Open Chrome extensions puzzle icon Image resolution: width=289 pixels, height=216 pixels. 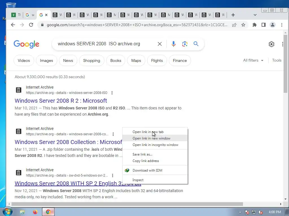(254, 25)
